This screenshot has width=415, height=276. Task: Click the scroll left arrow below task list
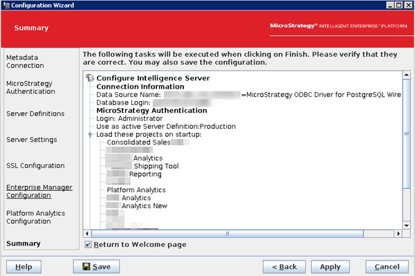point(87,234)
